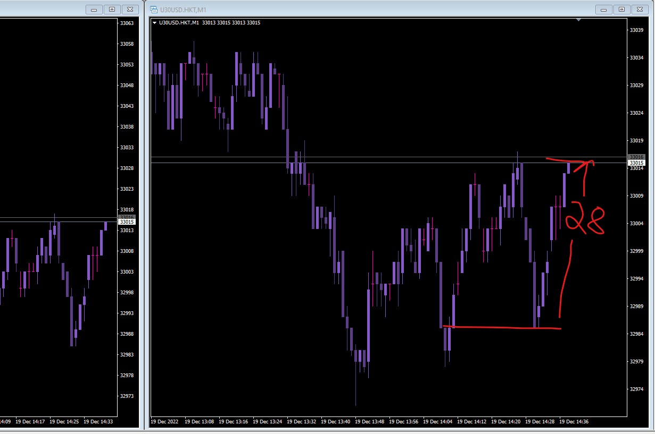Click 33058 on left chart price scale
655x434 pixels.
coord(127,44)
